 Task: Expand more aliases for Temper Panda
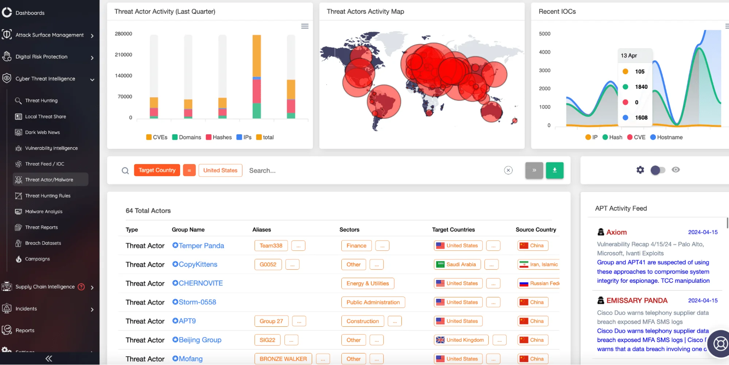click(298, 246)
